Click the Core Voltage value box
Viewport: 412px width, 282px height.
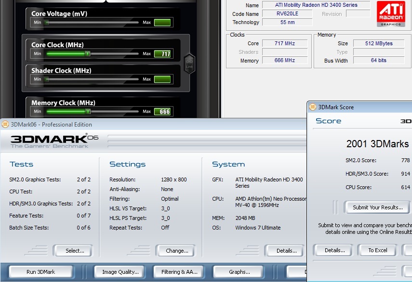point(162,23)
